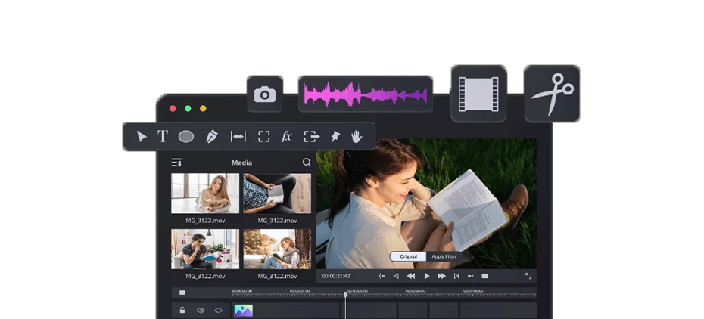Click the camera snapshot tile
704x319 pixels.
click(x=265, y=94)
